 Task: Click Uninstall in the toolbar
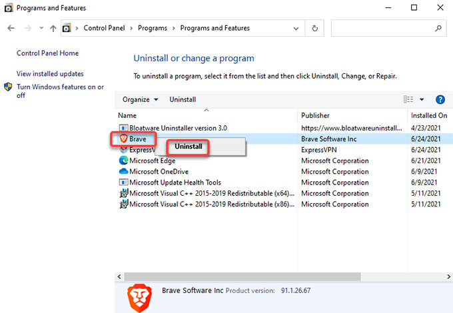pos(183,100)
